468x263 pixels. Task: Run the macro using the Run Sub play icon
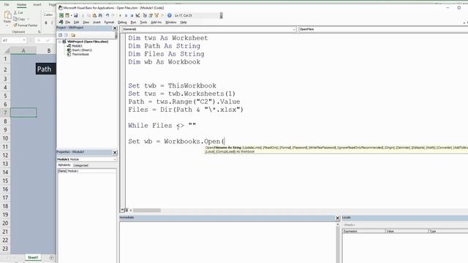(120, 15)
